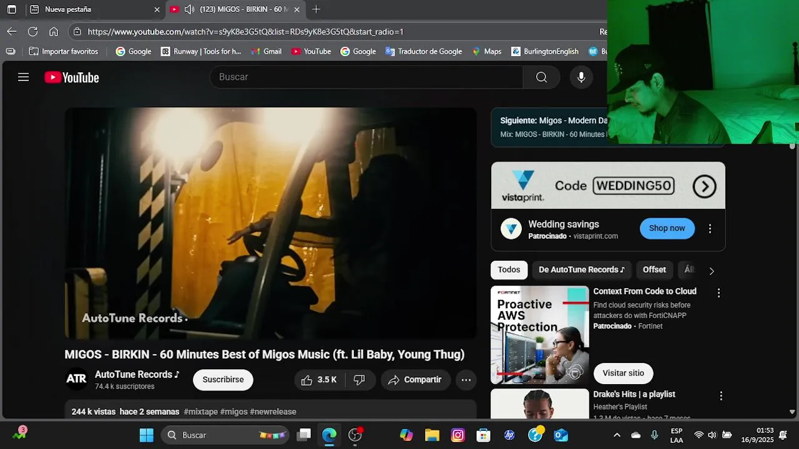
Task: Open Runway Tools bookmark
Action: (x=201, y=51)
